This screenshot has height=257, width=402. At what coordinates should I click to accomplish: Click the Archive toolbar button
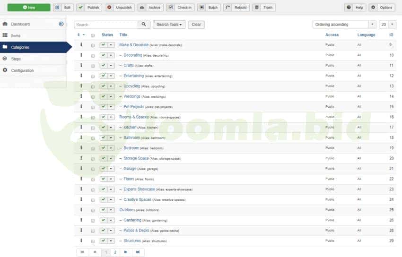tap(150, 8)
